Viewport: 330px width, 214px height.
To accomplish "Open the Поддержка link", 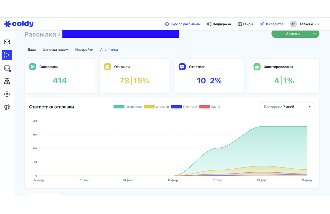I will click(x=219, y=24).
